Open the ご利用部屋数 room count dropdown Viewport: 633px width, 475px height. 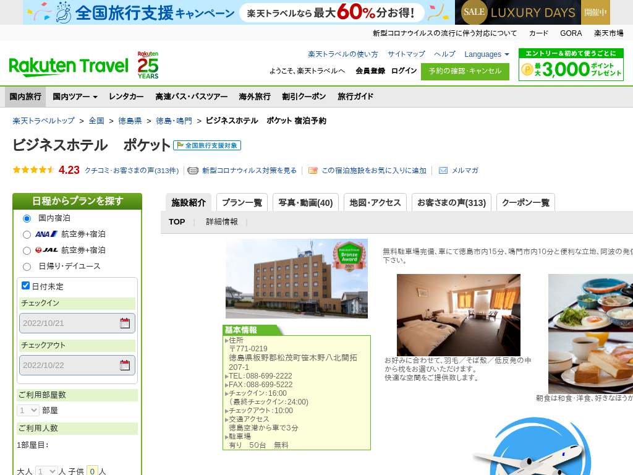point(28,411)
